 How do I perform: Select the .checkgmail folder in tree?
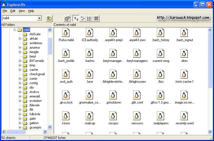pos(37,74)
